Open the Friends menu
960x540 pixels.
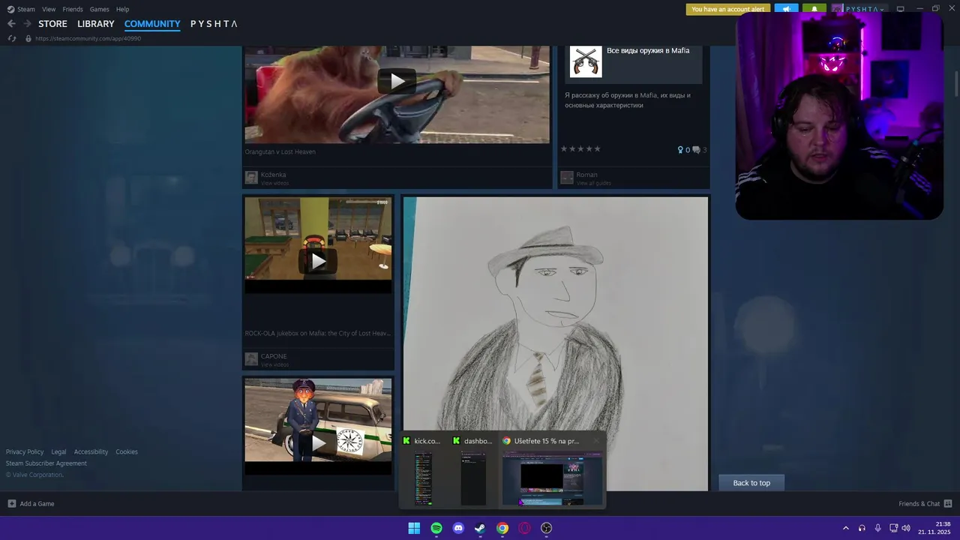point(73,9)
